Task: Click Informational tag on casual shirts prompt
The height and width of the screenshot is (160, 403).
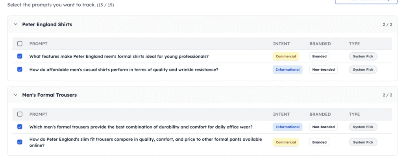Action: point(288,70)
